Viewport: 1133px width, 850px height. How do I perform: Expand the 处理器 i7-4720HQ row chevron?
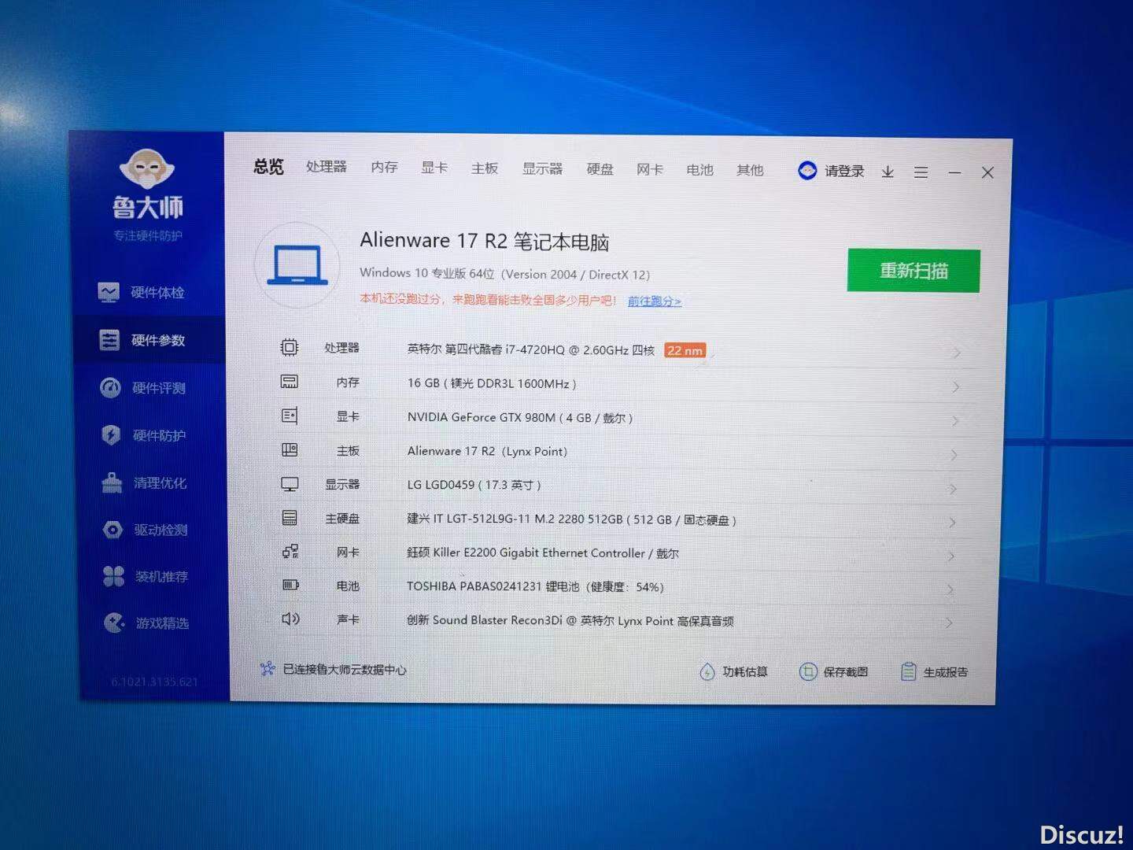[x=957, y=353]
